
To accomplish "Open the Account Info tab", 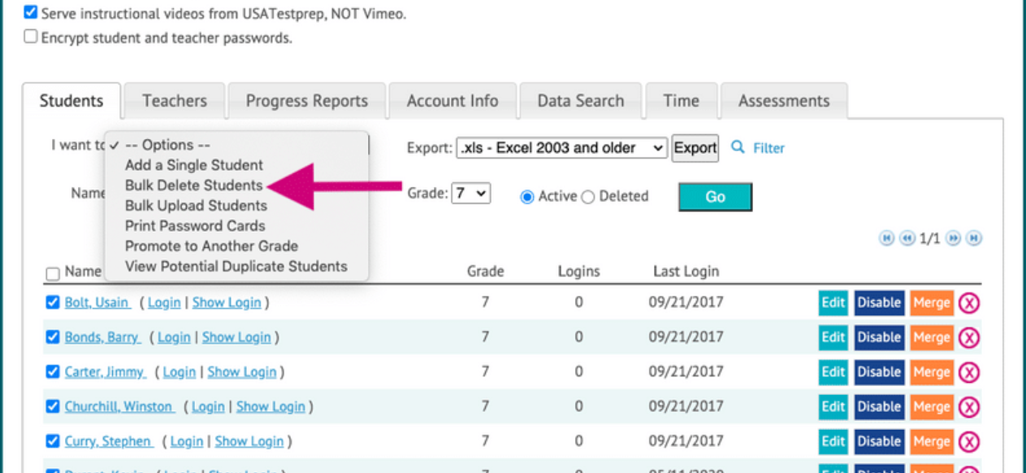I will pos(452,101).
